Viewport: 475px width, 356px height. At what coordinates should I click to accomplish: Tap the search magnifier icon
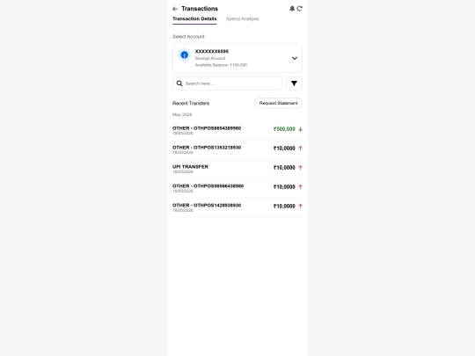click(179, 84)
